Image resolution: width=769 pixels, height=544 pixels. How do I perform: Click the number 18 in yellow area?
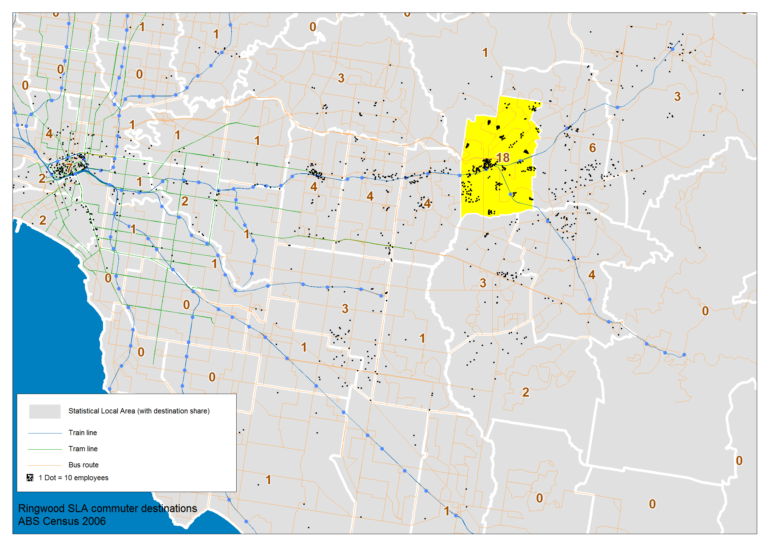502,158
